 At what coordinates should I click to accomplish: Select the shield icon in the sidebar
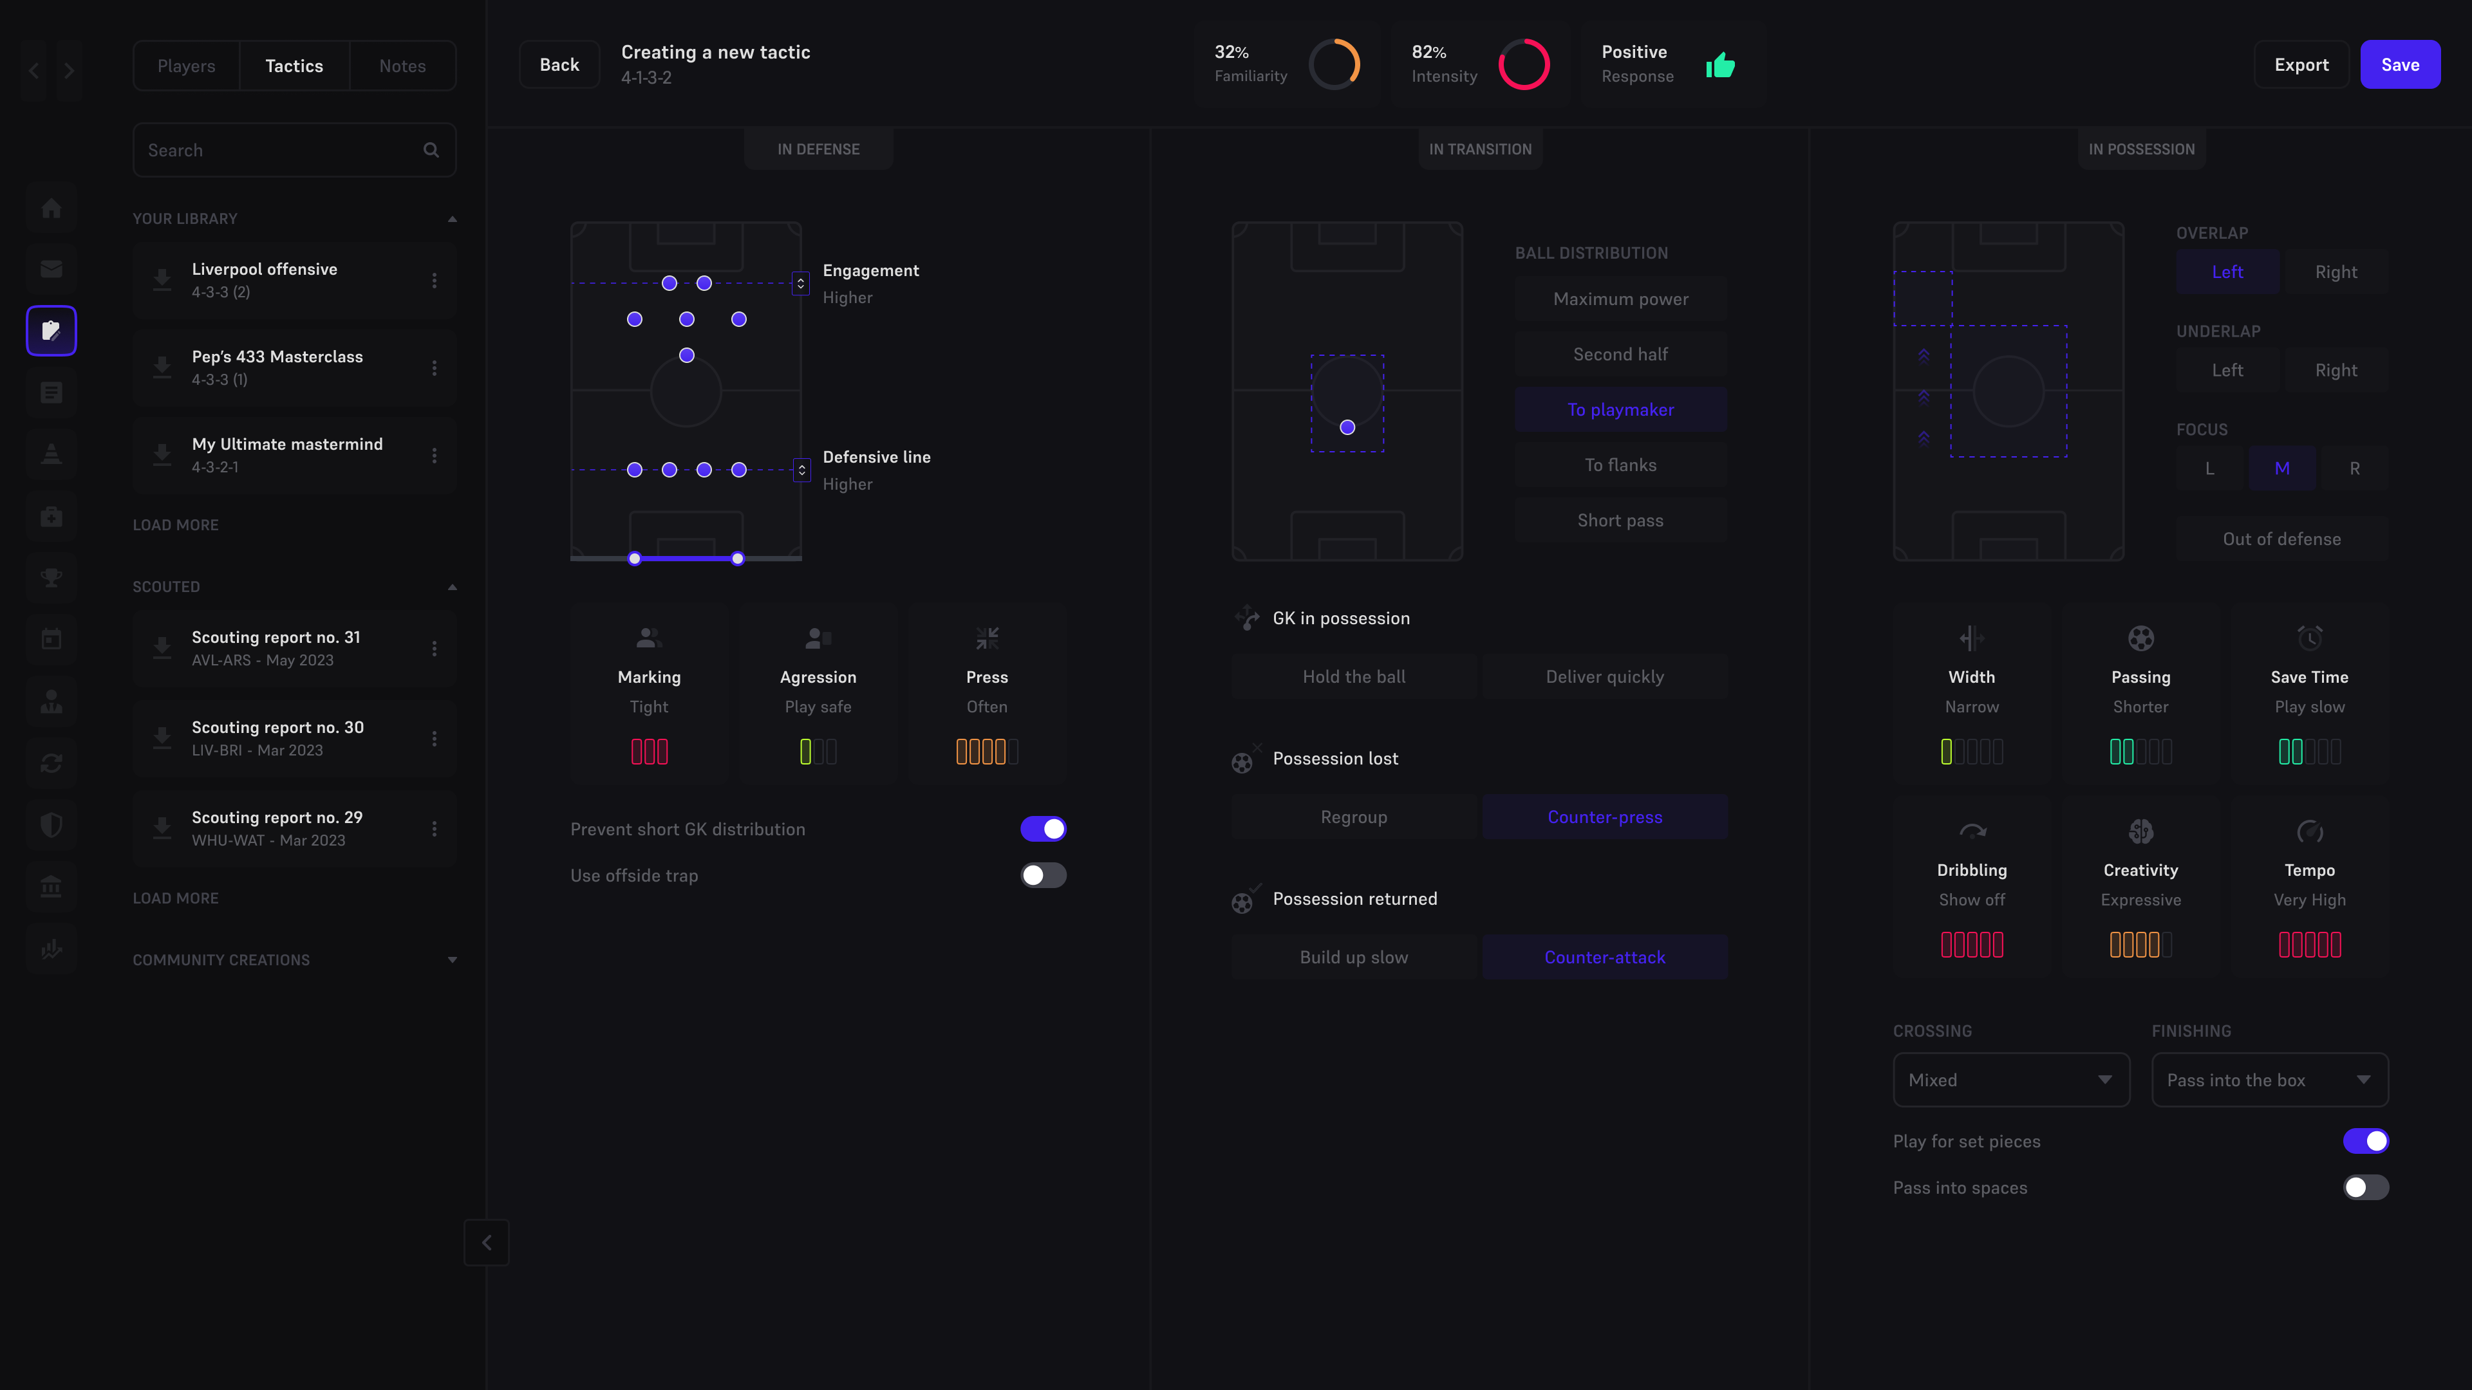[51, 824]
